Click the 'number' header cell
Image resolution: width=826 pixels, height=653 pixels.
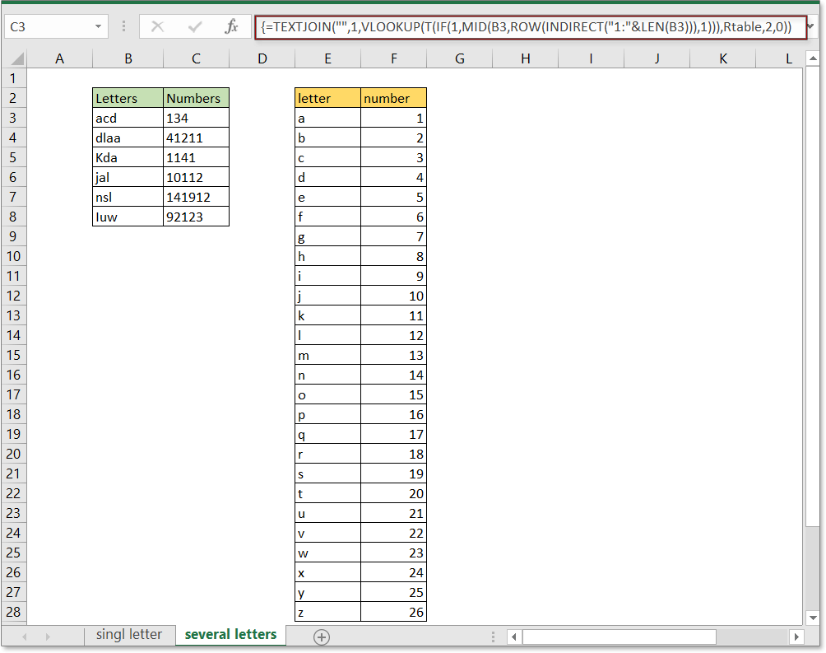(392, 97)
